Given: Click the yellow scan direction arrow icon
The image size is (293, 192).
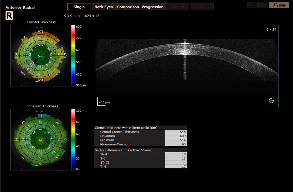Looking at the screenshot, I should coord(271,101).
